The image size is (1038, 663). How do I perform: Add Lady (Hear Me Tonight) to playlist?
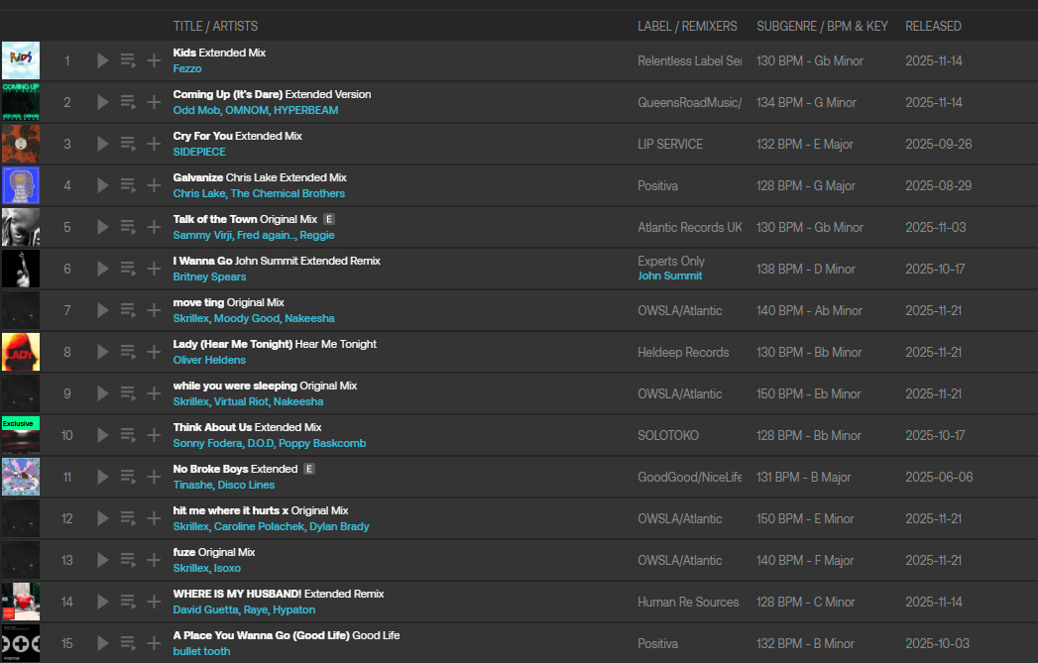pyautogui.click(x=154, y=352)
